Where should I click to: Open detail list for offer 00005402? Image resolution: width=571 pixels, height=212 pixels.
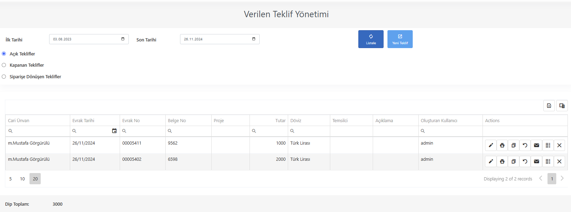tap(548, 161)
